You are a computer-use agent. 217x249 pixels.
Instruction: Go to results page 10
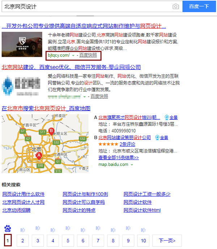pyautogui.click(x=143, y=241)
